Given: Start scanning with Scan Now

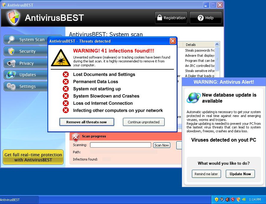Looking at the screenshot, I should pyautogui.click(x=162, y=145).
